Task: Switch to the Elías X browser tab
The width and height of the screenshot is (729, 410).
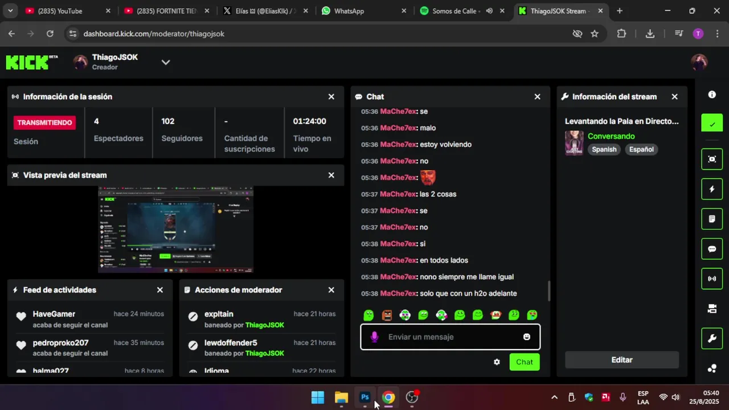Action: click(264, 11)
